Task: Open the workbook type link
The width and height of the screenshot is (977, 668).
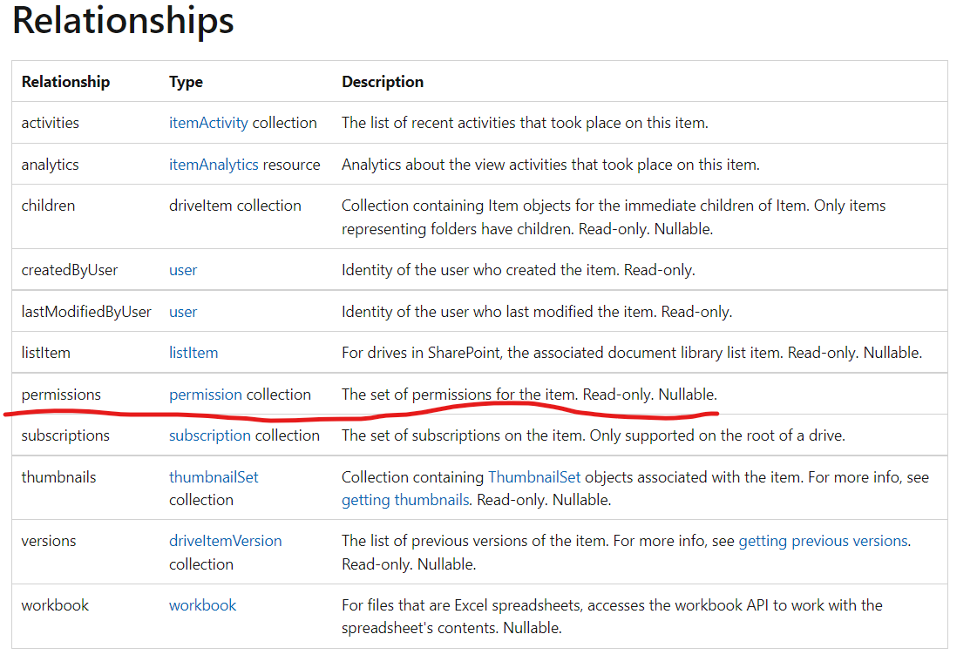Action: coord(202,604)
